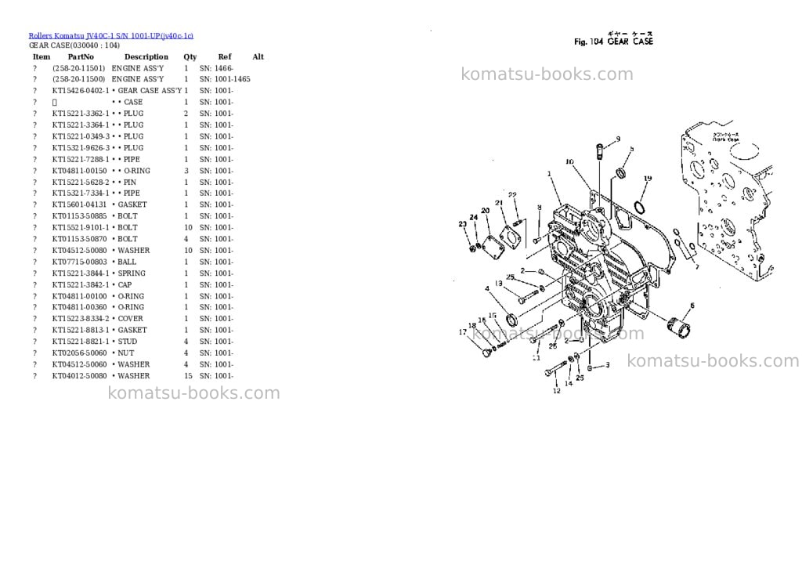Select the Qty column header
This screenshot has width=802, height=568.
[x=190, y=56]
